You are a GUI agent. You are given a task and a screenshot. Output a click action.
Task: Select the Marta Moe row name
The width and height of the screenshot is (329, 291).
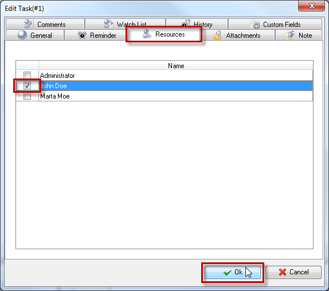pyautogui.click(x=55, y=96)
